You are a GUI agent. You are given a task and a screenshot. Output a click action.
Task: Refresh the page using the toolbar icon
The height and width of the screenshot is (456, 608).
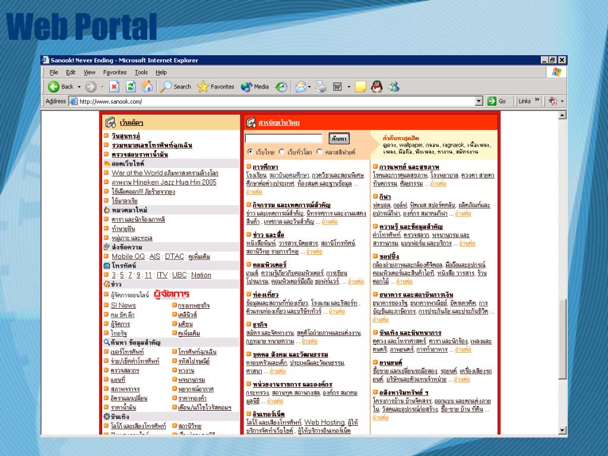pyautogui.click(x=131, y=87)
